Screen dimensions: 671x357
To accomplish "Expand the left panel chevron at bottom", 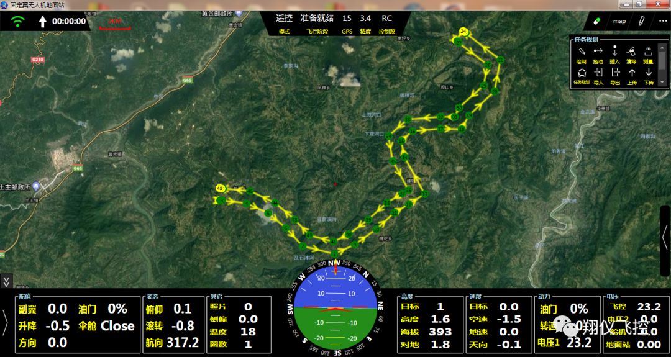I will [x=5, y=322].
